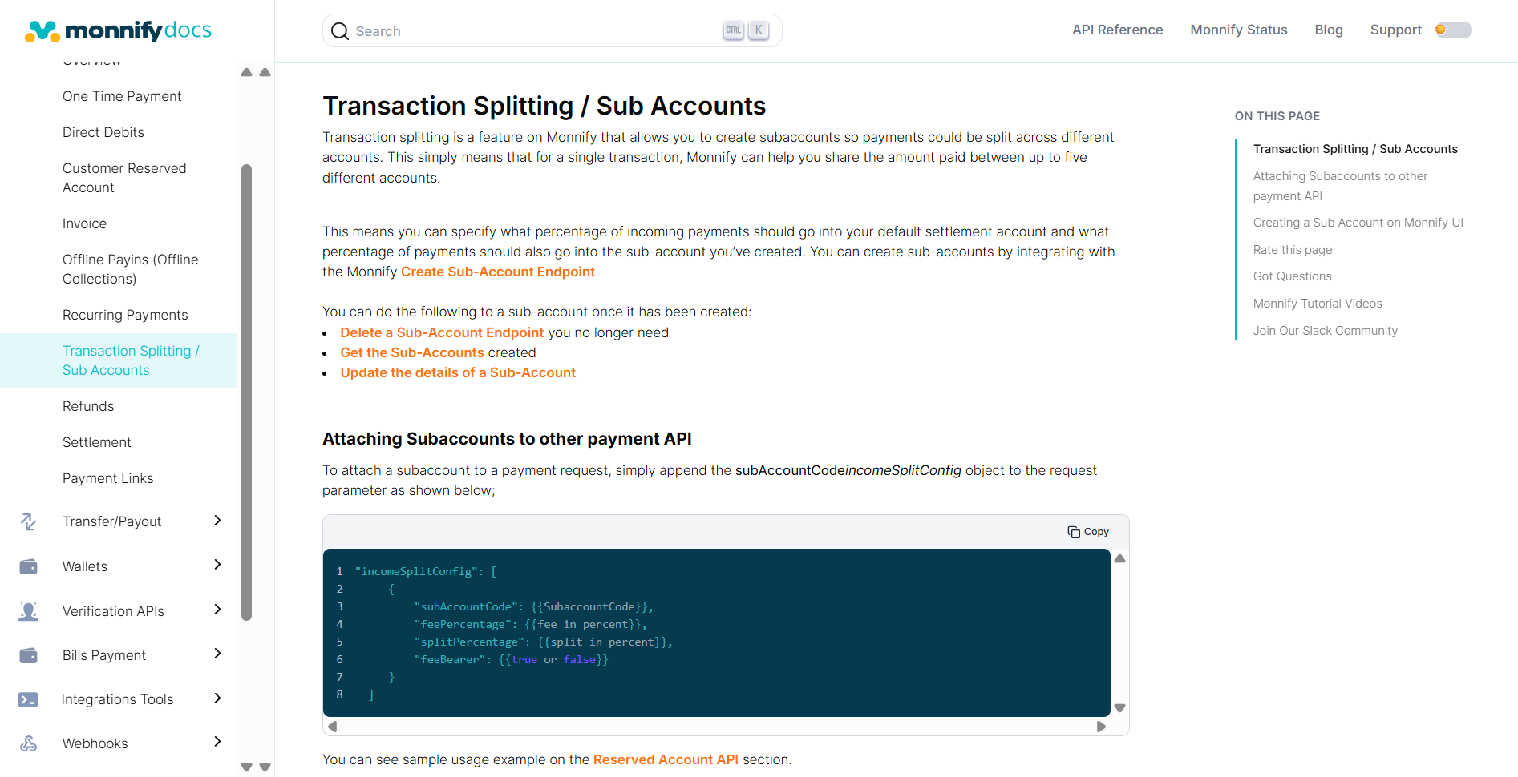
Task: Select Recurring Payments in sidebar
Action: [125, 316]
